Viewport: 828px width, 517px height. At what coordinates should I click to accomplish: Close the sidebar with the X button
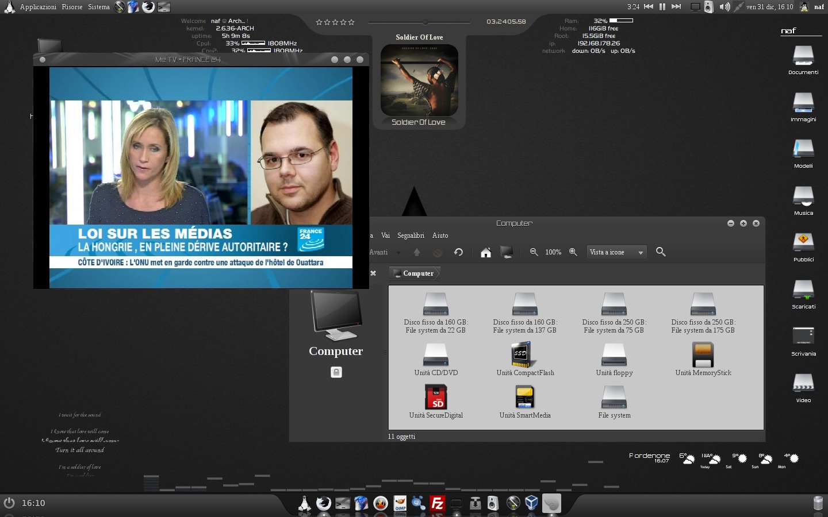tap(373, 273)
